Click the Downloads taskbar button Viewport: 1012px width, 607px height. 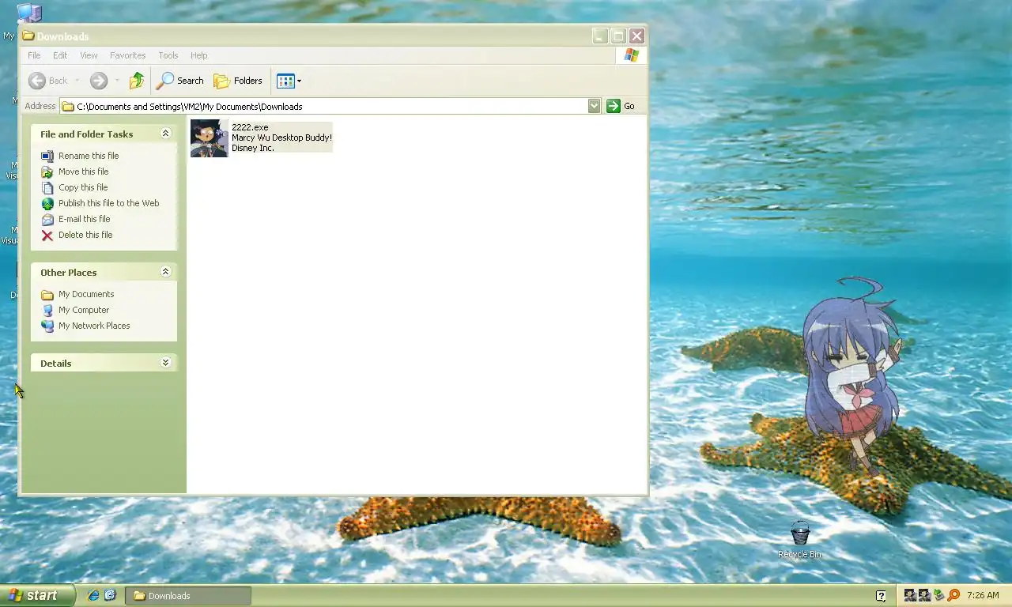click(188, 596)
